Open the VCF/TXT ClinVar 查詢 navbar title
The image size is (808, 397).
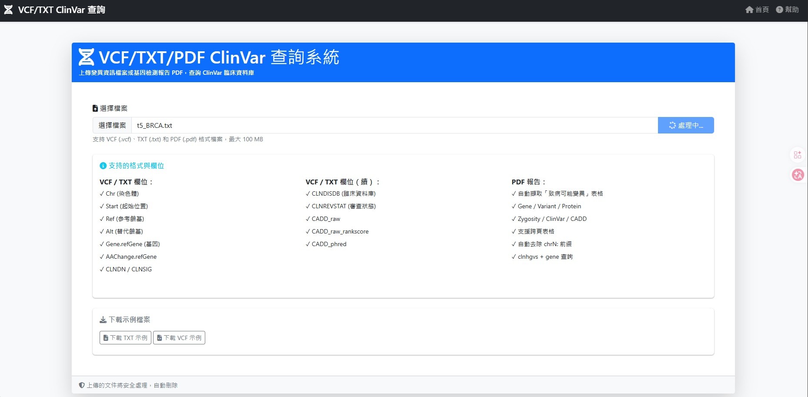coord(61,10)
